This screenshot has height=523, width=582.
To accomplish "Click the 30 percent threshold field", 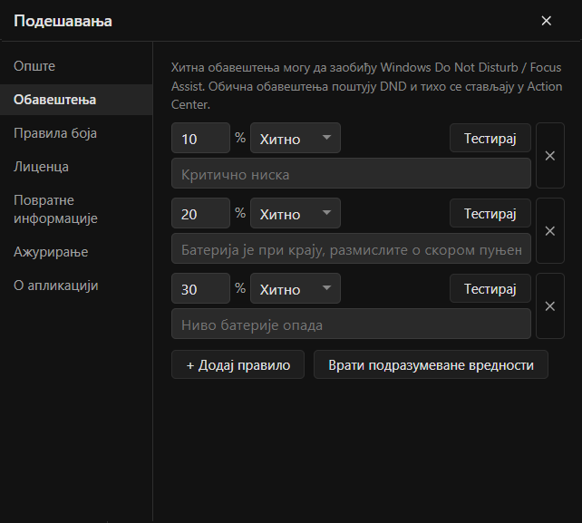I will pos(201,288).
